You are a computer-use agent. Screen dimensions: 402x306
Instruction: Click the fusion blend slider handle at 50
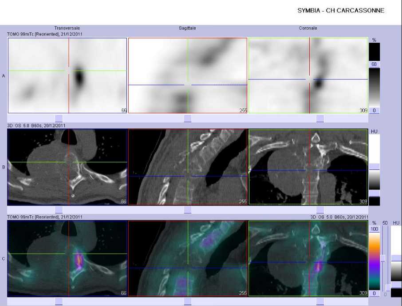point(383,258)
